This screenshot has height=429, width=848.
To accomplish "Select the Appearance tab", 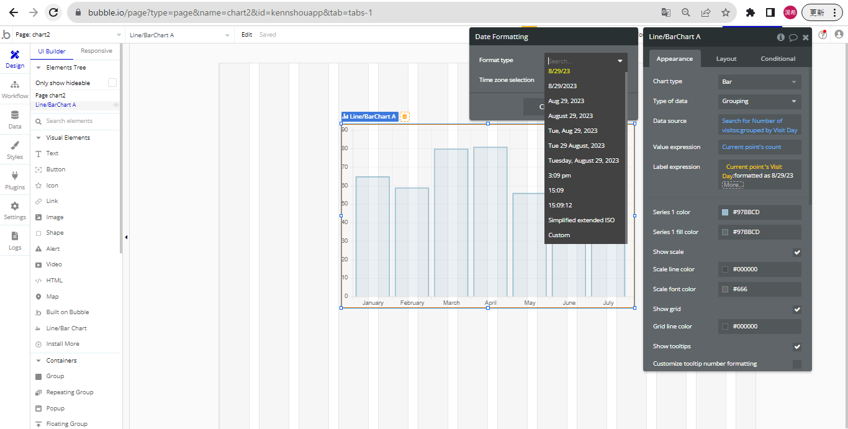I will [675, 59].
